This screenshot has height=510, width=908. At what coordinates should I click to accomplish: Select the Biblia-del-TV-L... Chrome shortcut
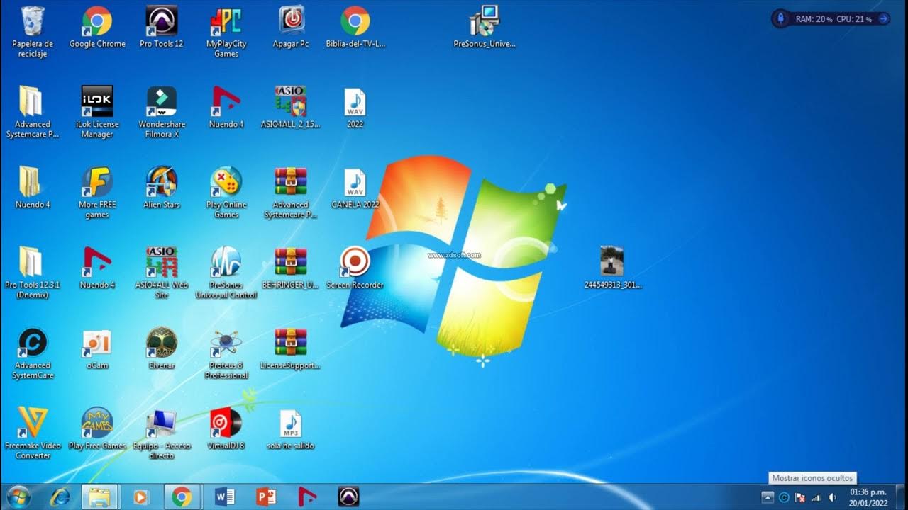tap(355, 28)
